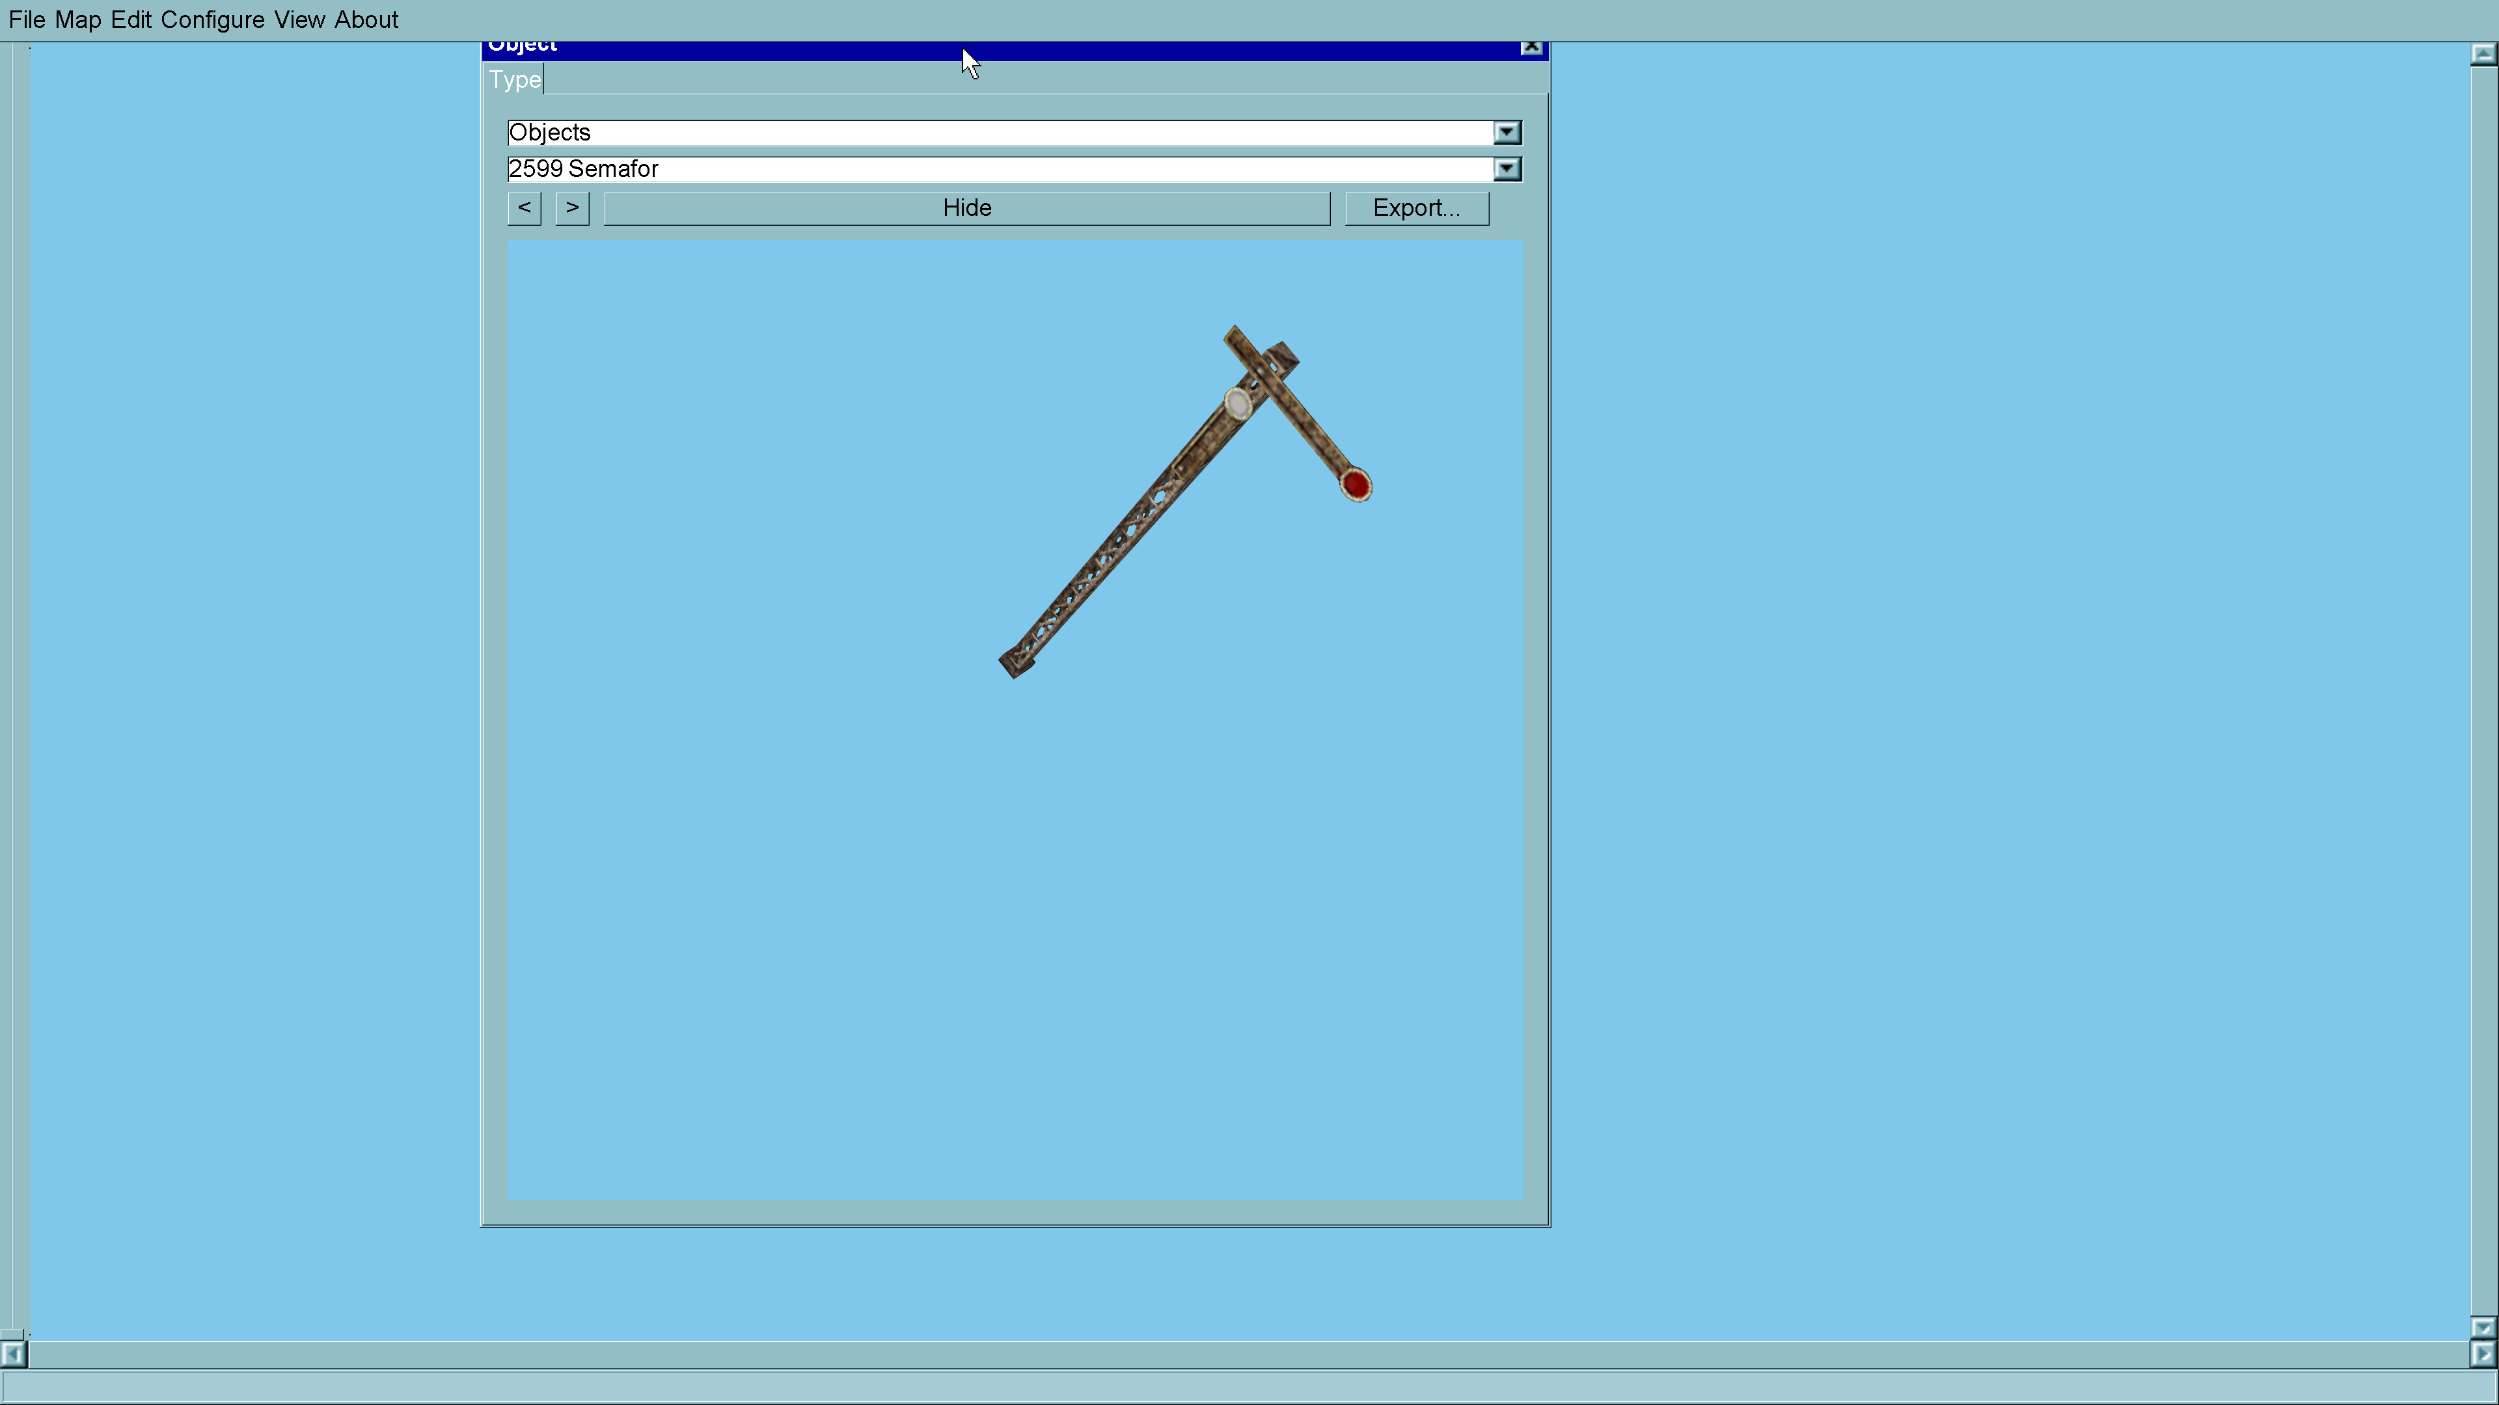Open the About menu
The width and height of the screenshot is (2499, 1405).
click(x=366, y=20)
